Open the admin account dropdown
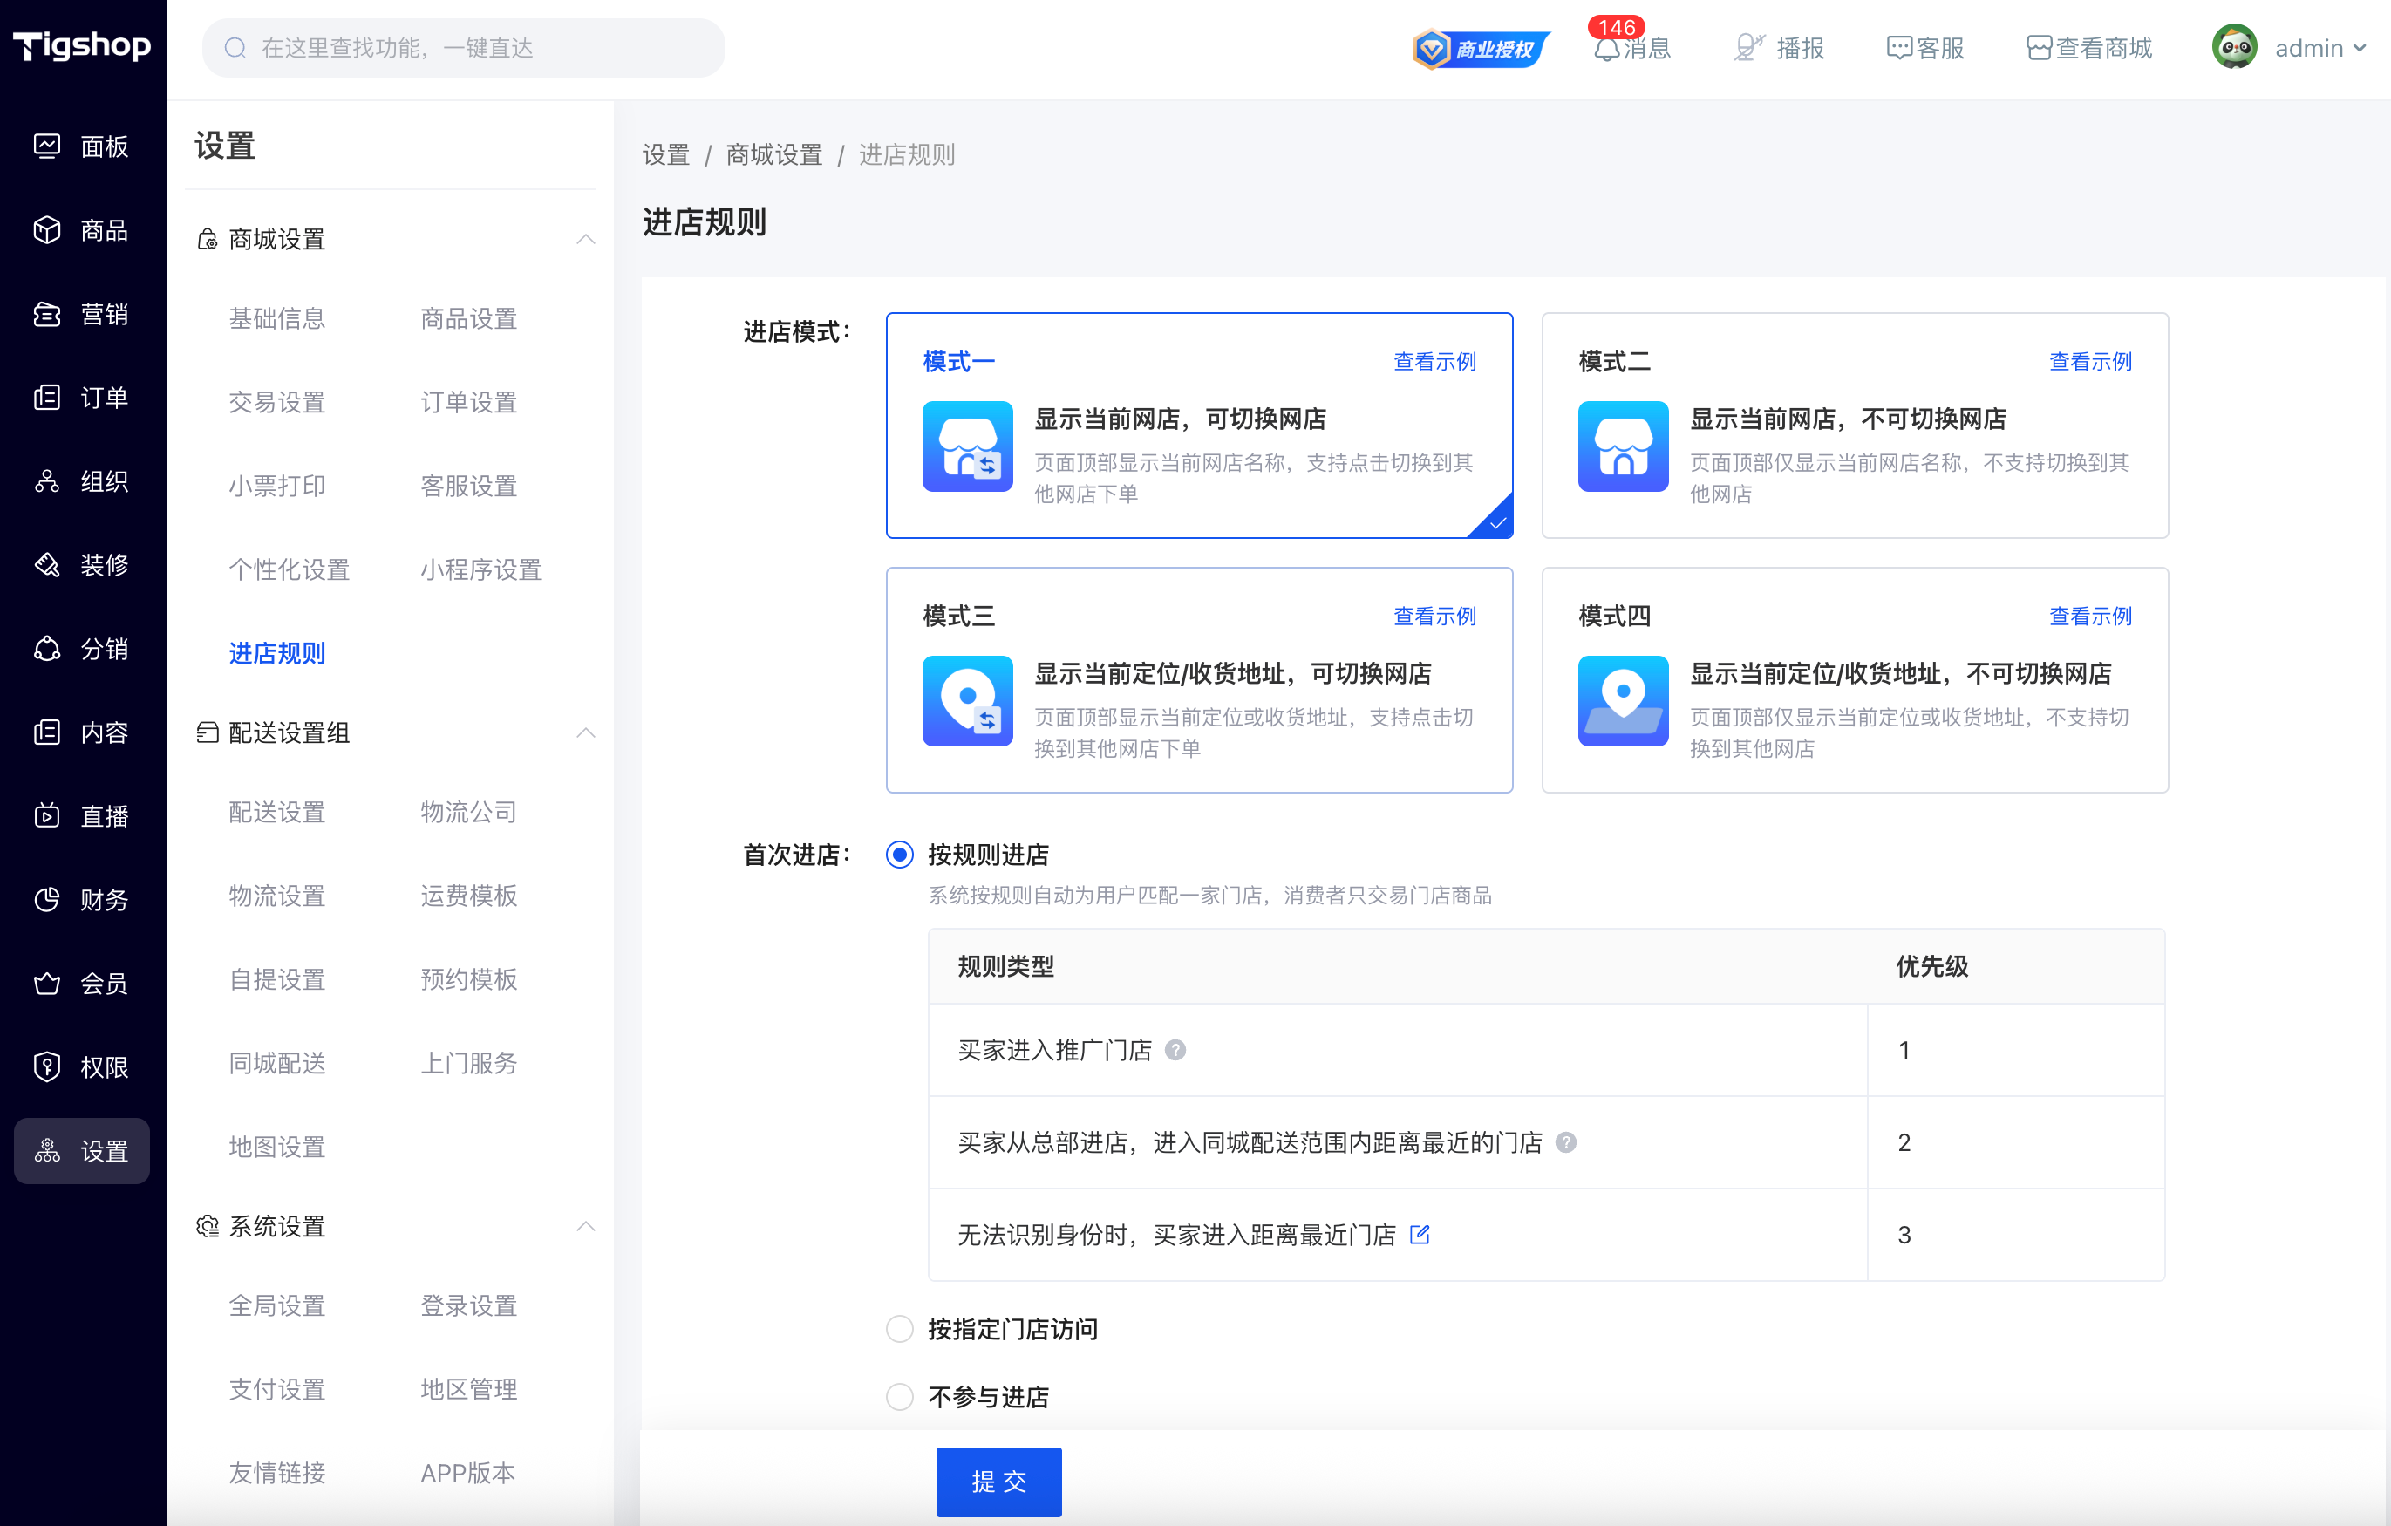This screenshot has width=2391, height=1526. (2290, 48)
